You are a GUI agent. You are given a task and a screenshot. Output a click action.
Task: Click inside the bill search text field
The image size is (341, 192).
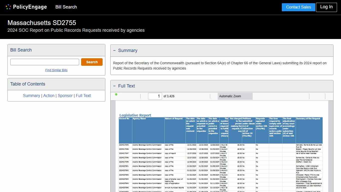[44, 62]
